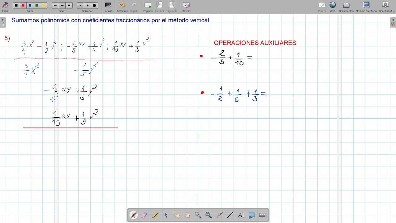Switch to Pizarra board mode

pyautogui.click(x=322, y=5)
